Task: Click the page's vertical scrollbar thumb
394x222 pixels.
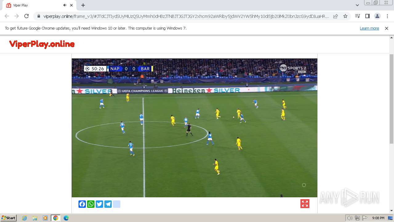Action: [x=392, y=99]
